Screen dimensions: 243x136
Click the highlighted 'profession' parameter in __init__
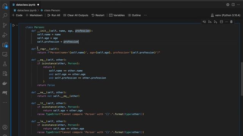coord(83,31)
